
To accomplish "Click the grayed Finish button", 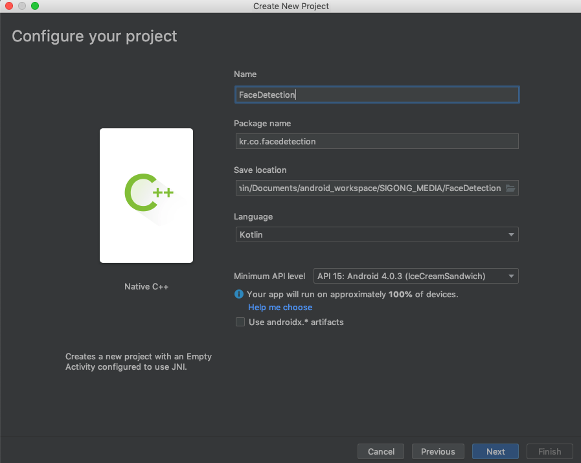I will pos(549,451).
